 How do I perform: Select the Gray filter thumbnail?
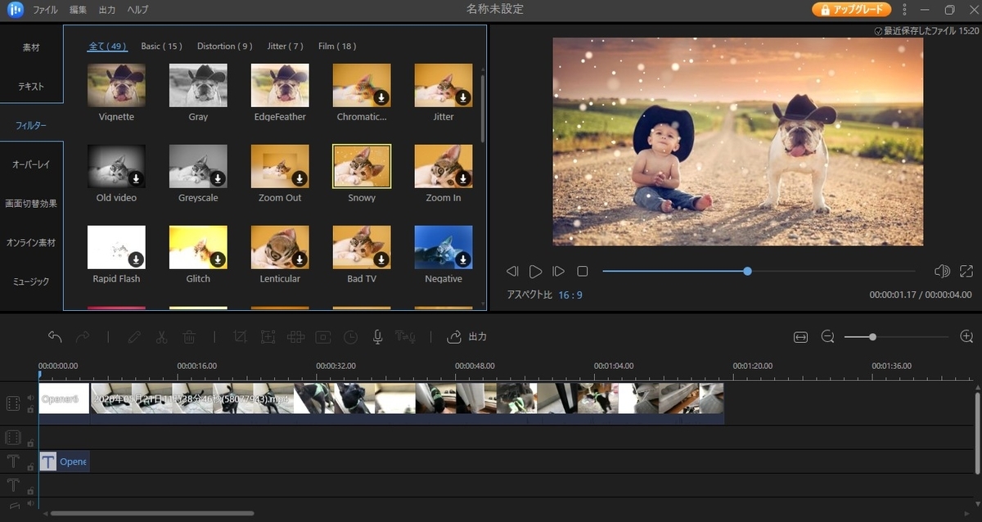[198, 85]
